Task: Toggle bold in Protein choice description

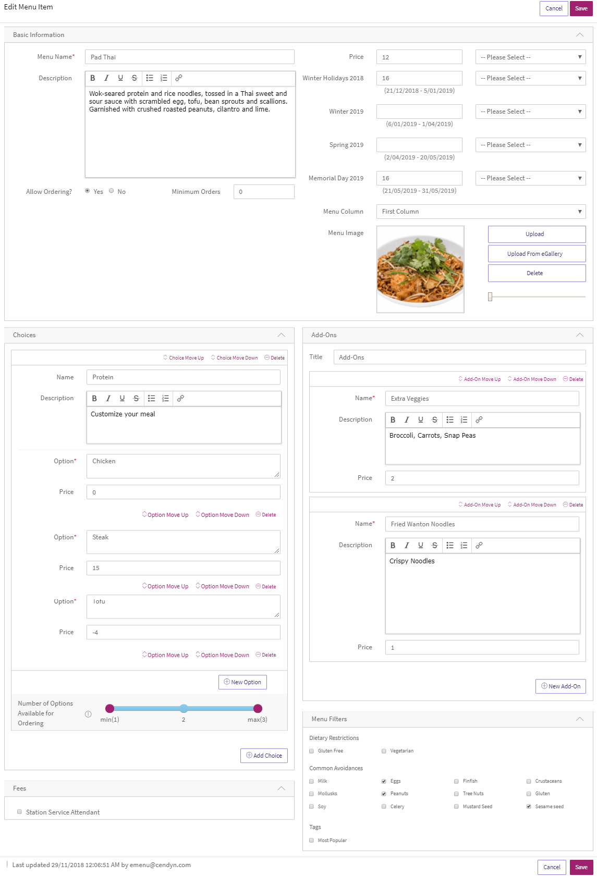Action: pyautogui.click(x=94, y=399)
